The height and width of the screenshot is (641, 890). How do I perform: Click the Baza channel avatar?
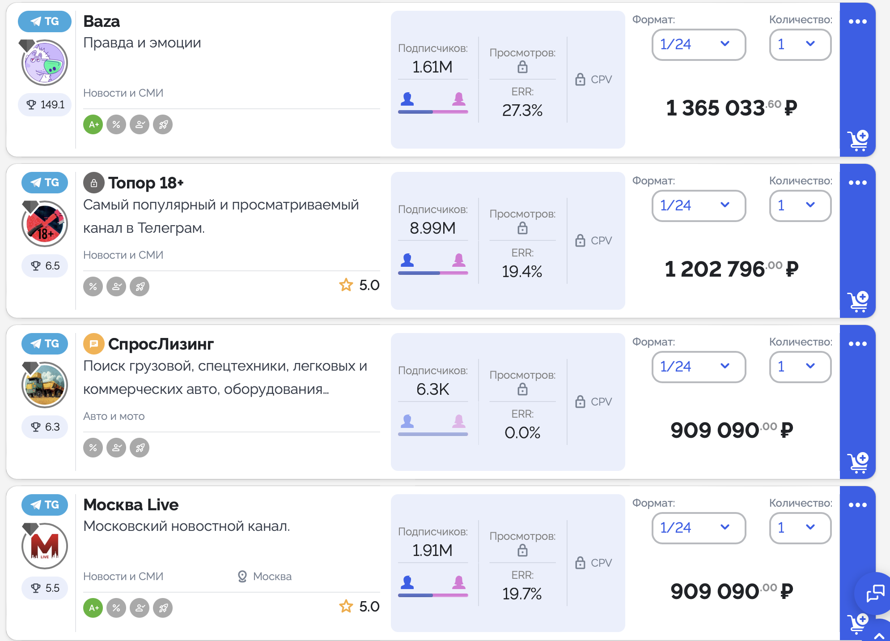(45, 63)
